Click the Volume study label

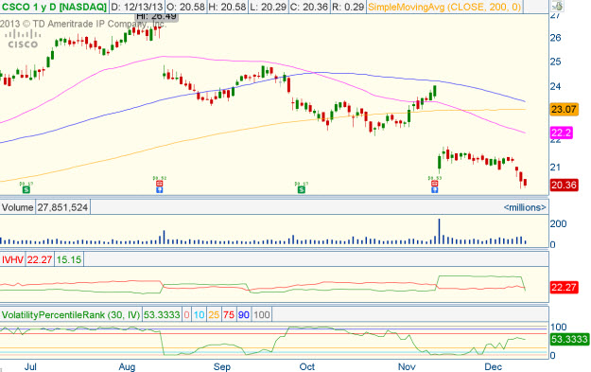17,207
